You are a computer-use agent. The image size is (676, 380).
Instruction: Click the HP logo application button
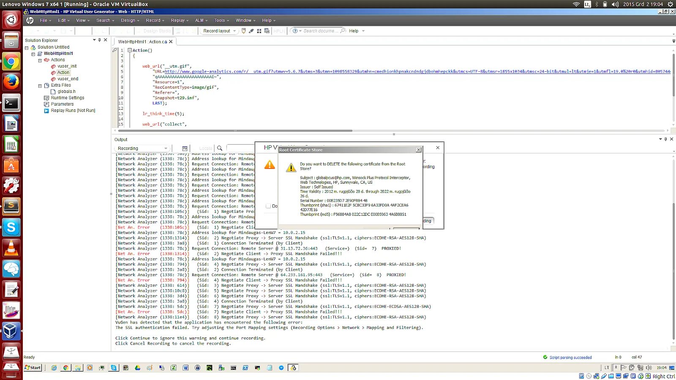click(30, 20)
